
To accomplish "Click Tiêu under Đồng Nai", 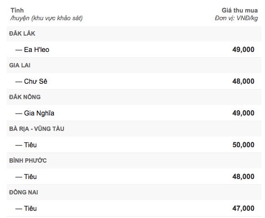I will [30, 208].
